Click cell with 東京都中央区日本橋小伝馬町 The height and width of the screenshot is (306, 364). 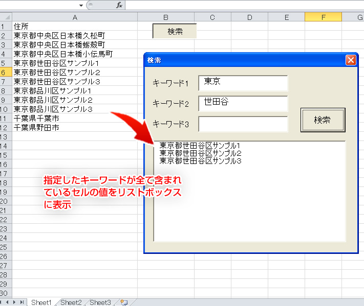pos(75,54)
